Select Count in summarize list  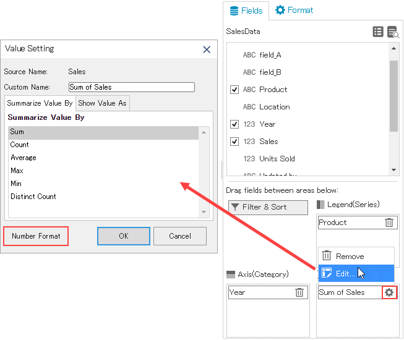coord(103,145)
